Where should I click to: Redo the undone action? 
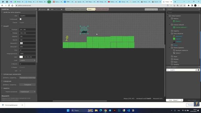tap(57, 9)
